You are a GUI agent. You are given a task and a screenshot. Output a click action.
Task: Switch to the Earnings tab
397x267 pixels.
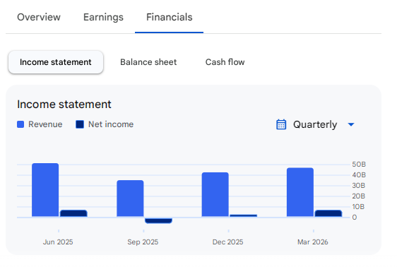click(103, 17)
